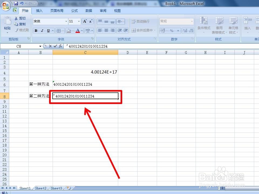Apply cell borders icon

(59, 31)
